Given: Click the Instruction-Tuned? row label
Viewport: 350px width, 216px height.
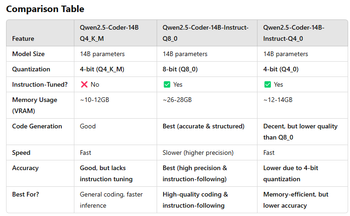Looking at the screenshot, I should coord(37,84).
